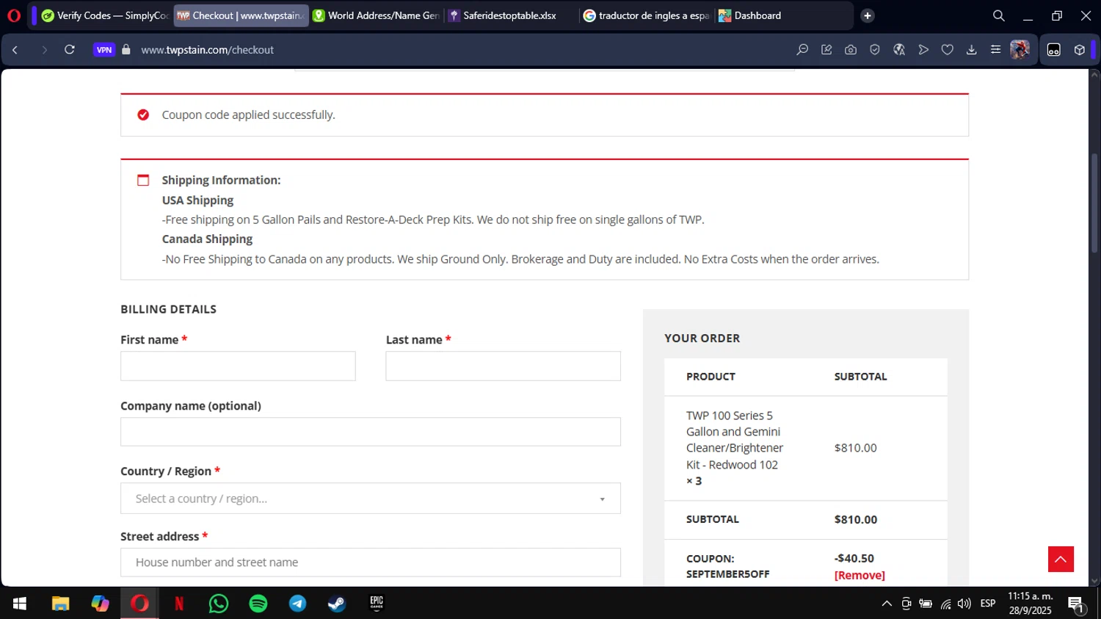Open WhatsApp from the taskbar
This screenshot has height=619, width=1101.
218,604
